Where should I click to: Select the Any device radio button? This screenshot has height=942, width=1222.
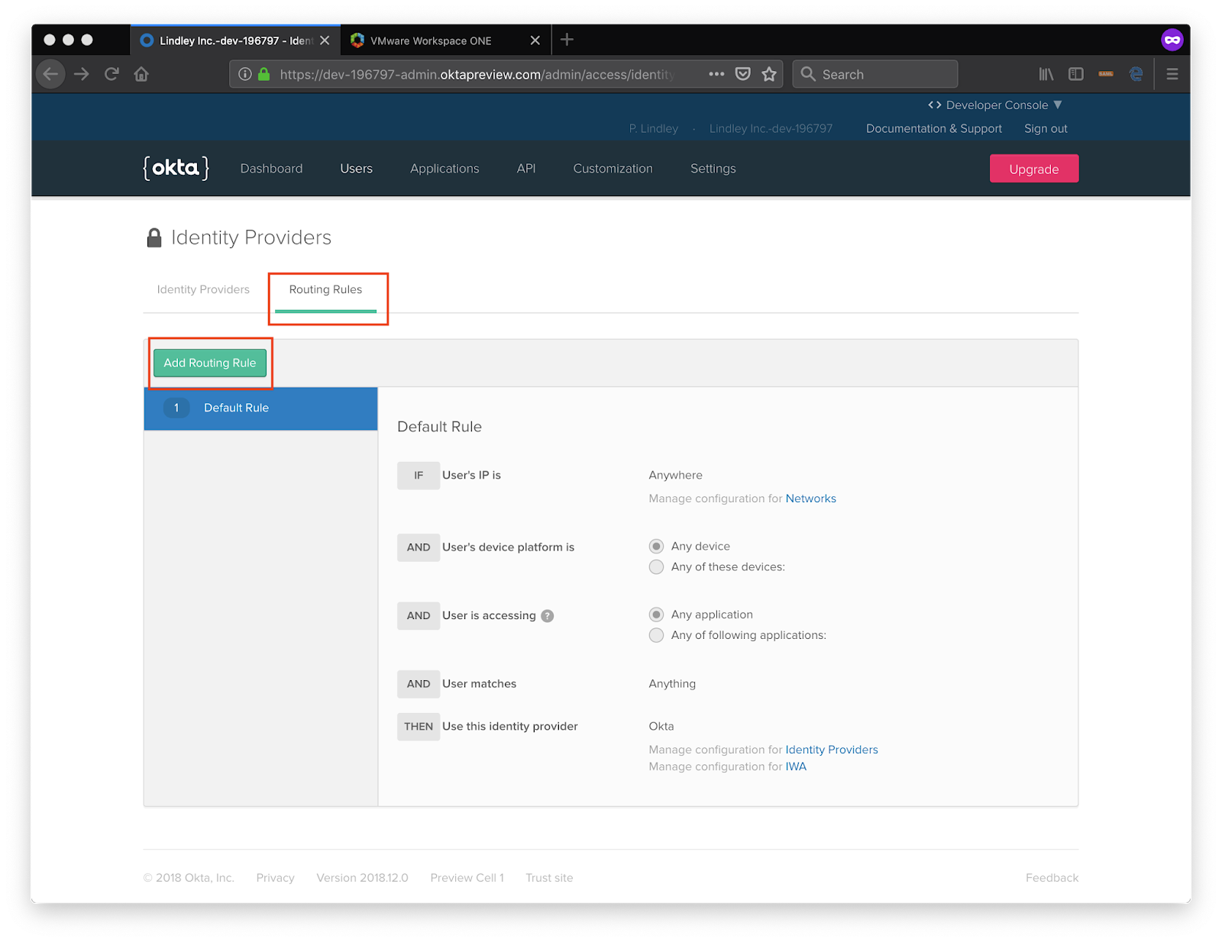click(656, 547)
